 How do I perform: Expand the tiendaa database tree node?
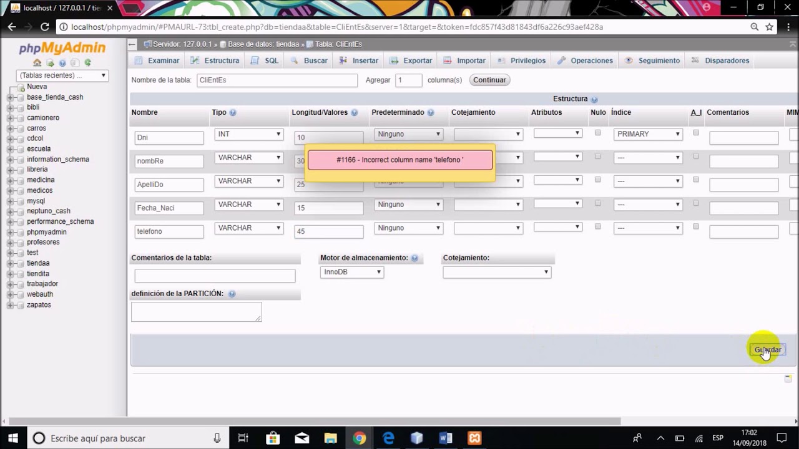click(11, 263)
